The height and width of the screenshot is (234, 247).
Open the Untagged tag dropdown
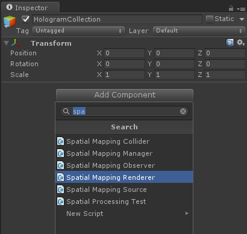click(x=78, y=31)
